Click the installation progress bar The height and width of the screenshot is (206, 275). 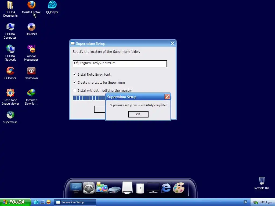point(89,98)
